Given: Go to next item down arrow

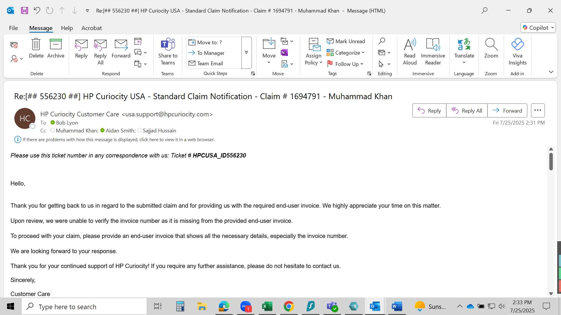Looking at the screenshot, I should pyautogui.click(x=75, y=10).
